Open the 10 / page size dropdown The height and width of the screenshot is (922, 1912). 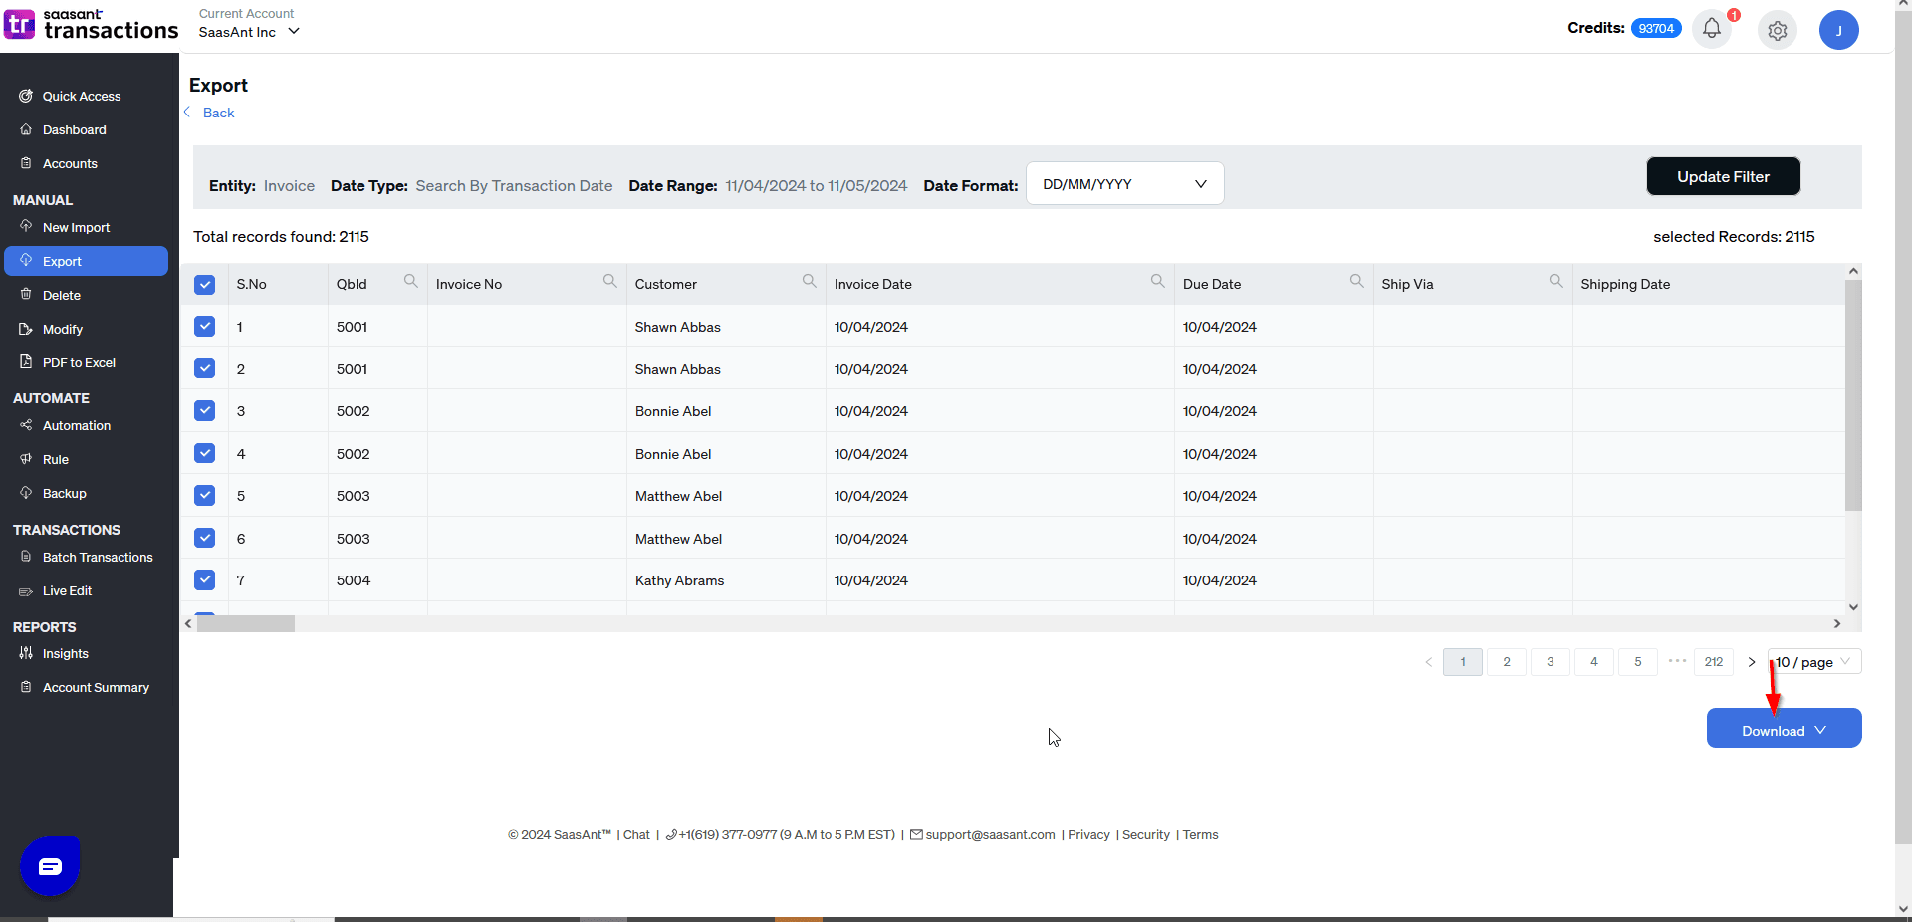pos(1815,662)
